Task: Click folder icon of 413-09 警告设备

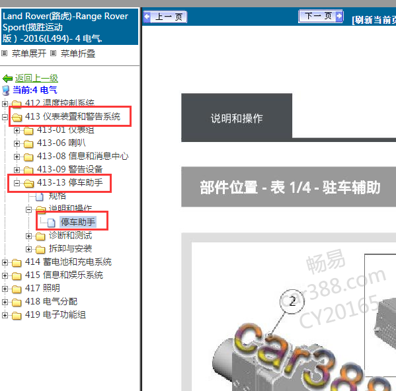Action: click(28, 170)
